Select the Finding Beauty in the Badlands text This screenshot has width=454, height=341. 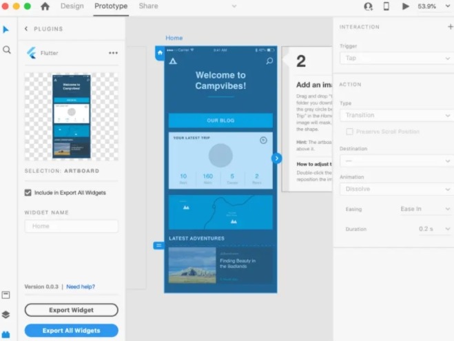pos(238,263)
